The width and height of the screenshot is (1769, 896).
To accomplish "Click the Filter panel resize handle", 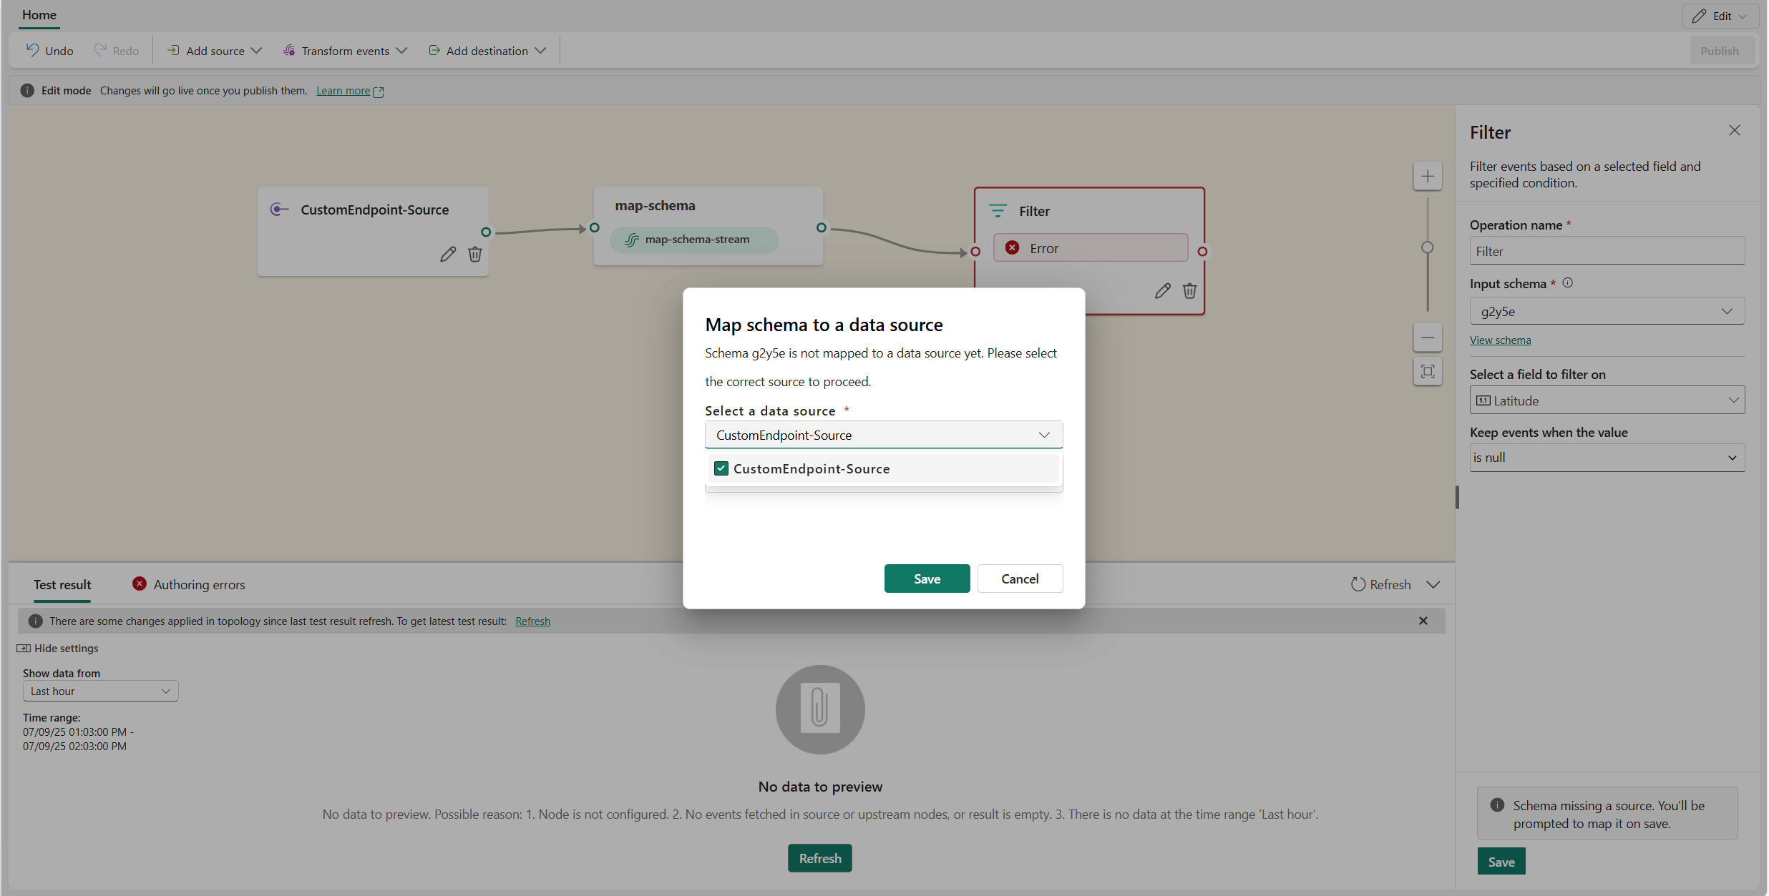I will coord(1457,497).
